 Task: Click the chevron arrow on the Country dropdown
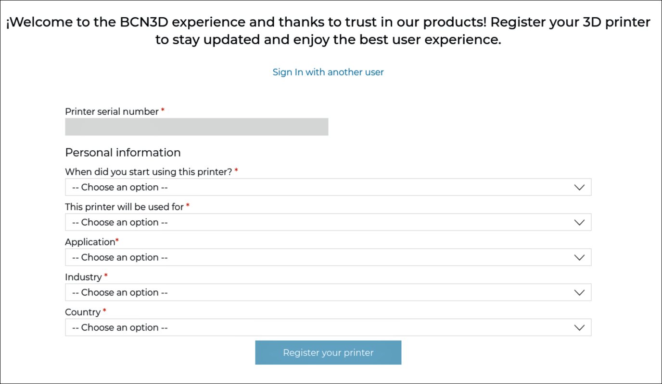point(579,327)
